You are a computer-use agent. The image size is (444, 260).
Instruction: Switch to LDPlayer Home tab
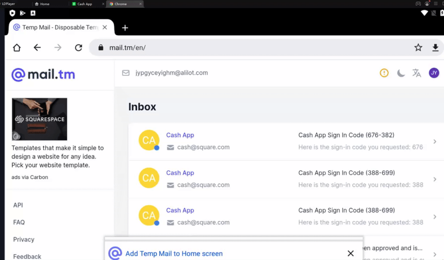[42, 4]
